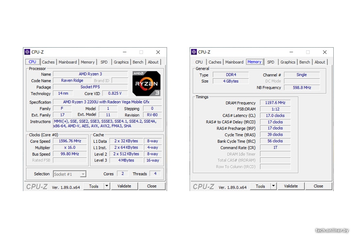356x238 pixels.
Task: Open Tools dropdown arrow in right window
Action: (x=273, y=186)
